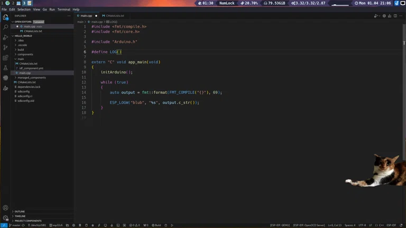Open the Accounts menu icon

pyautogui.click(x=6, y=208)
